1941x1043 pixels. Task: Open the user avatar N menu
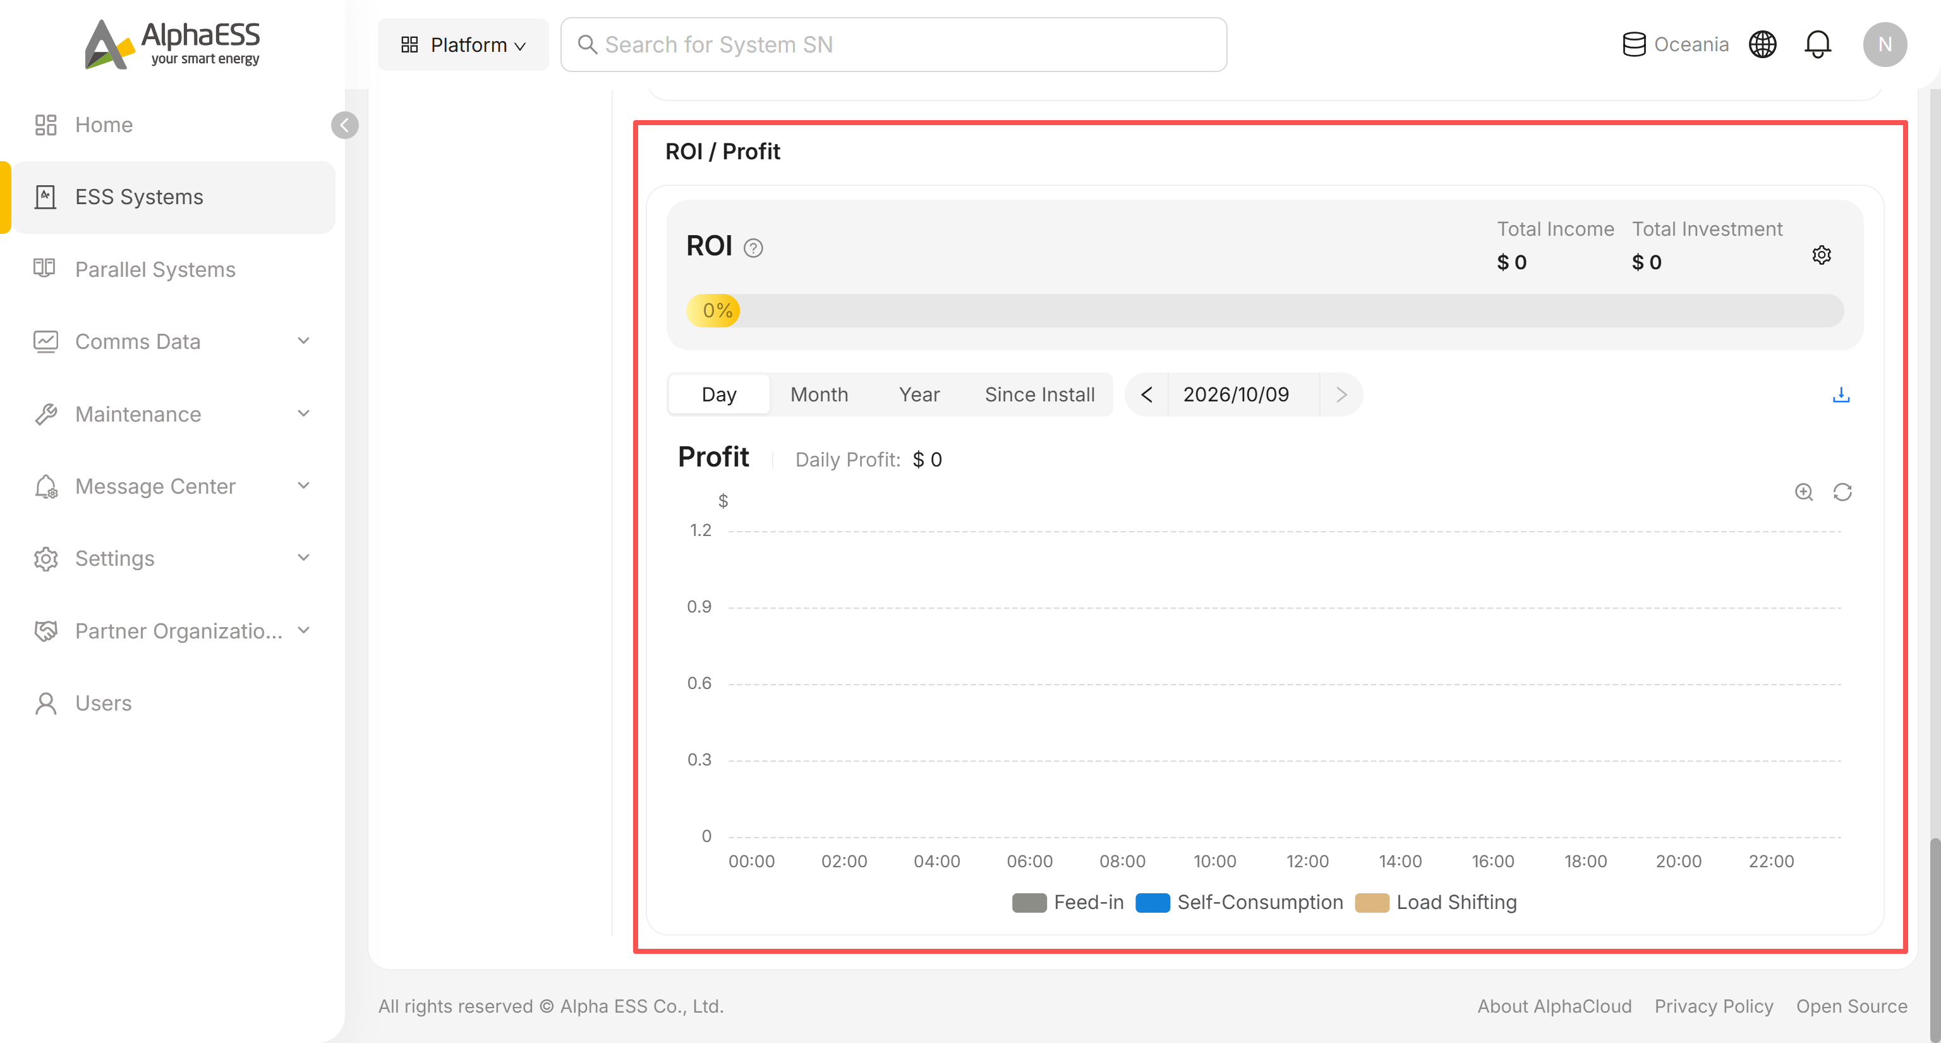(1885, 44)
